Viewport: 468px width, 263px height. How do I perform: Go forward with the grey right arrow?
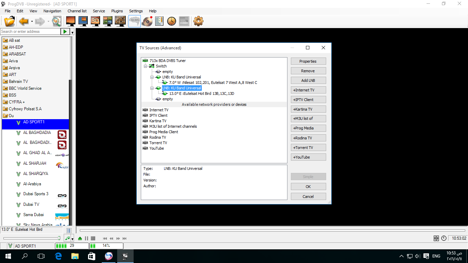coord(40,21)
